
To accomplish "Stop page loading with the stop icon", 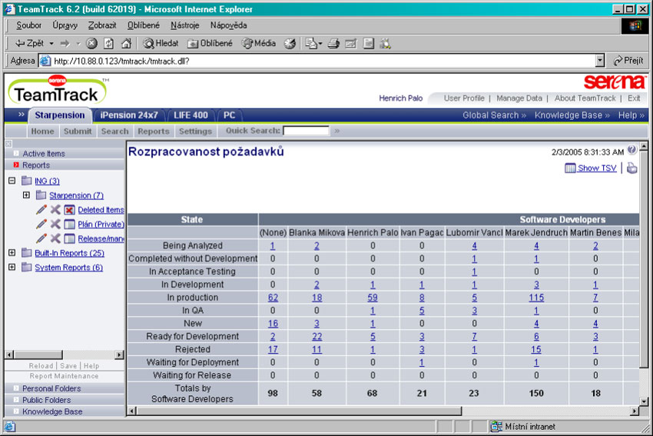I will coord(91,43).
